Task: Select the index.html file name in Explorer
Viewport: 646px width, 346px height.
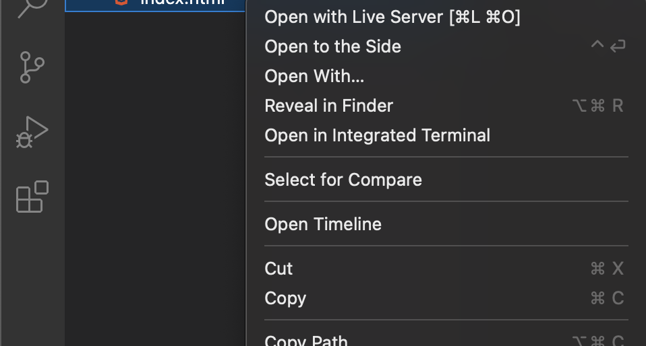Action: click(182, 3)
